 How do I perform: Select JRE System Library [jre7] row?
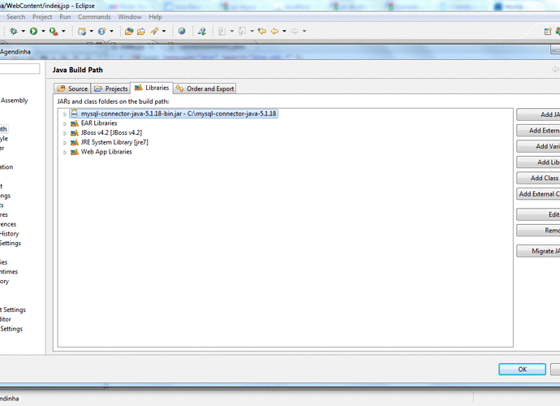[x=110, y=142]
